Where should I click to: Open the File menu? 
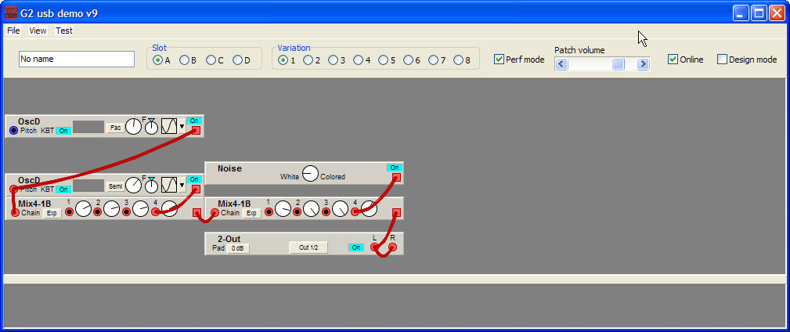pos(13,31)
